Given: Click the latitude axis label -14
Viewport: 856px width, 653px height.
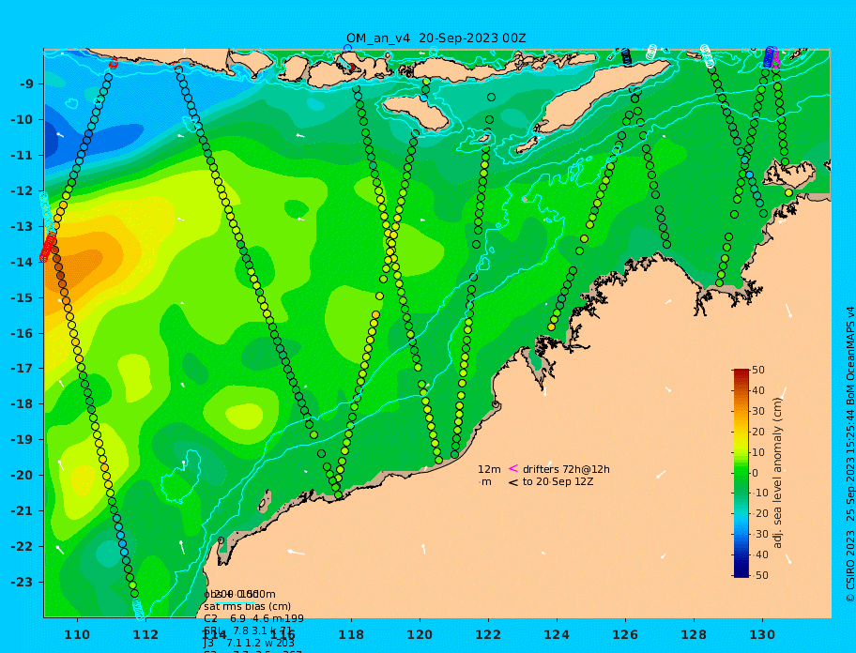Looking at the screenshot, I should (23, 263).
